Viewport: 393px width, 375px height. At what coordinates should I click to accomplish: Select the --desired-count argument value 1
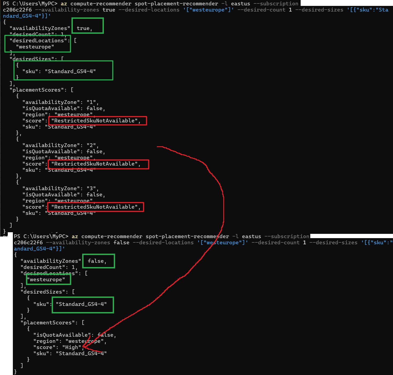290,10
